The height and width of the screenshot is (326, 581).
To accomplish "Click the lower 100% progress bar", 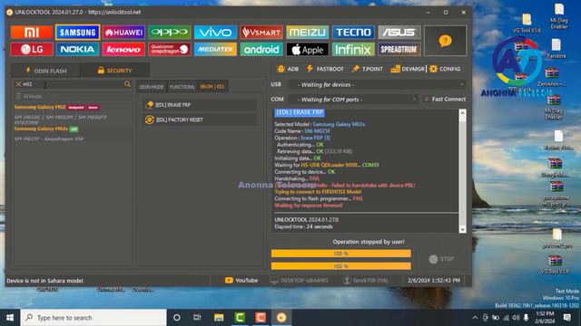I will point(341,266).
